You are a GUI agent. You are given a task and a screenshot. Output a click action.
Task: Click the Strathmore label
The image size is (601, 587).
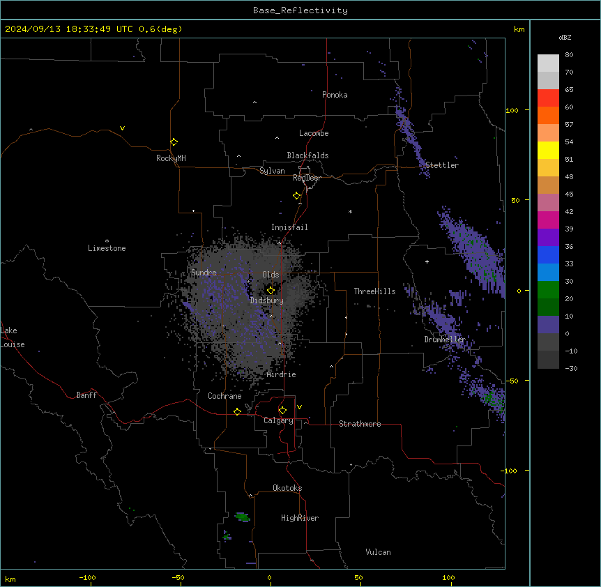[x=360, y=424]
